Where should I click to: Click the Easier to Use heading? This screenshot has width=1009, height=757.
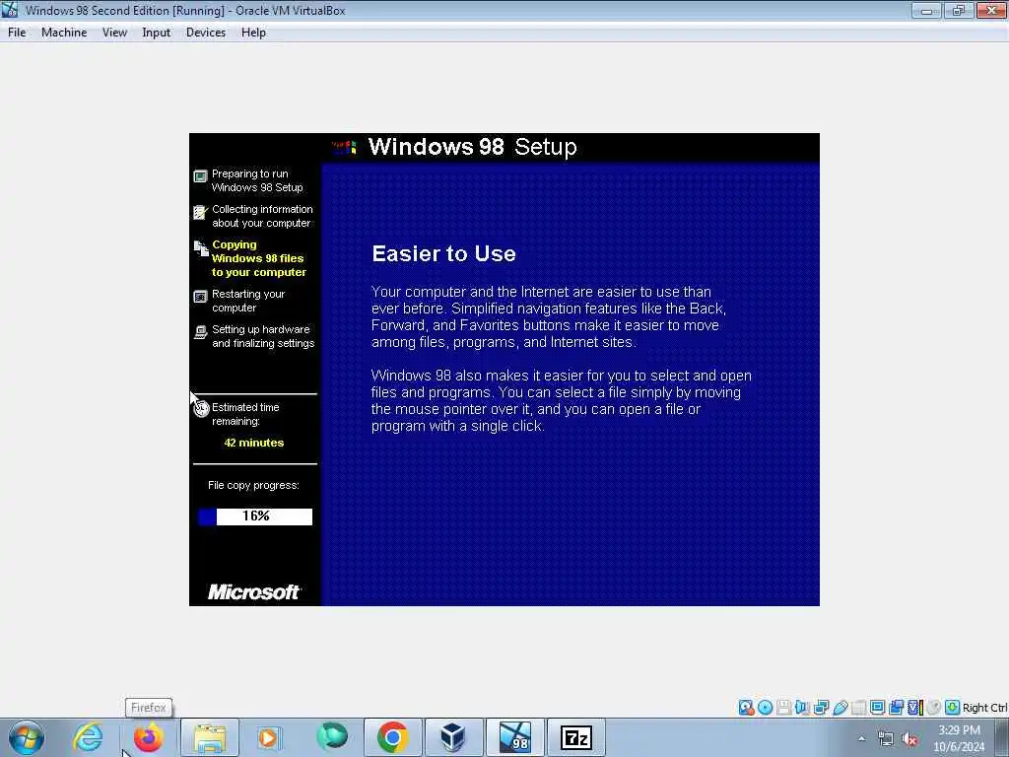point(443,253)
